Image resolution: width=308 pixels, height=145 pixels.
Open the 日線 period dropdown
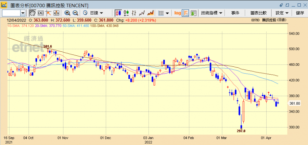tap(93, 13)
